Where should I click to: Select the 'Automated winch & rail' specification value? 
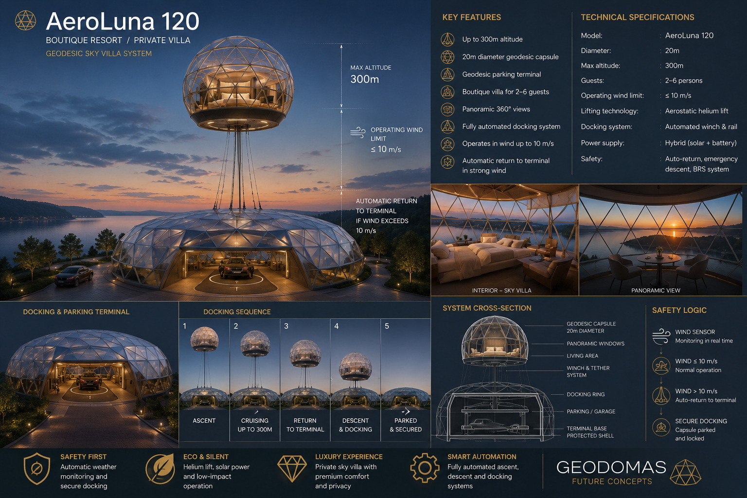point(701,126)
